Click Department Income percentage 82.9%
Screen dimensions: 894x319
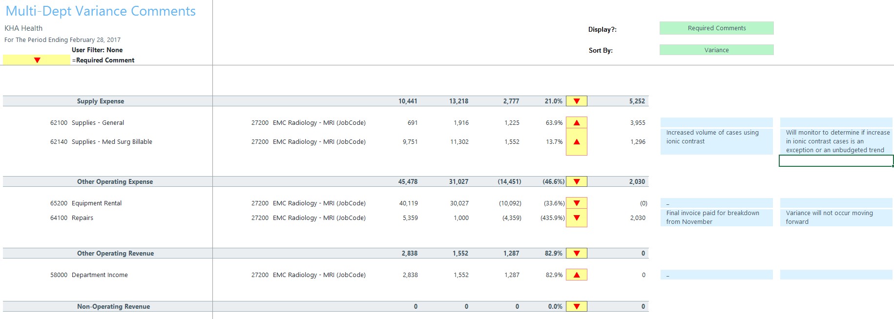click(x=554, y=275)
